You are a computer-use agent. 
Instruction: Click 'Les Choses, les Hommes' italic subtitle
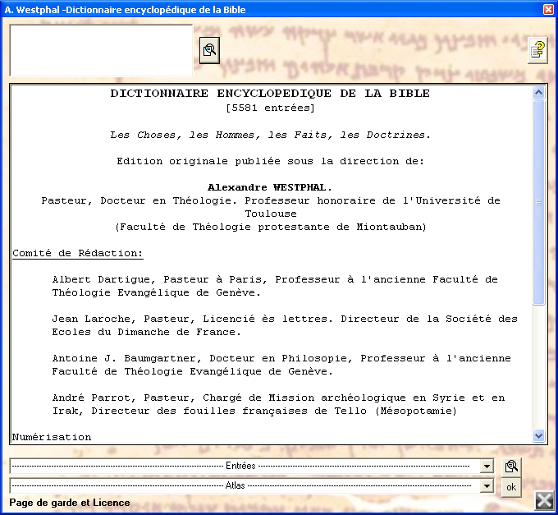coord(271,135)
